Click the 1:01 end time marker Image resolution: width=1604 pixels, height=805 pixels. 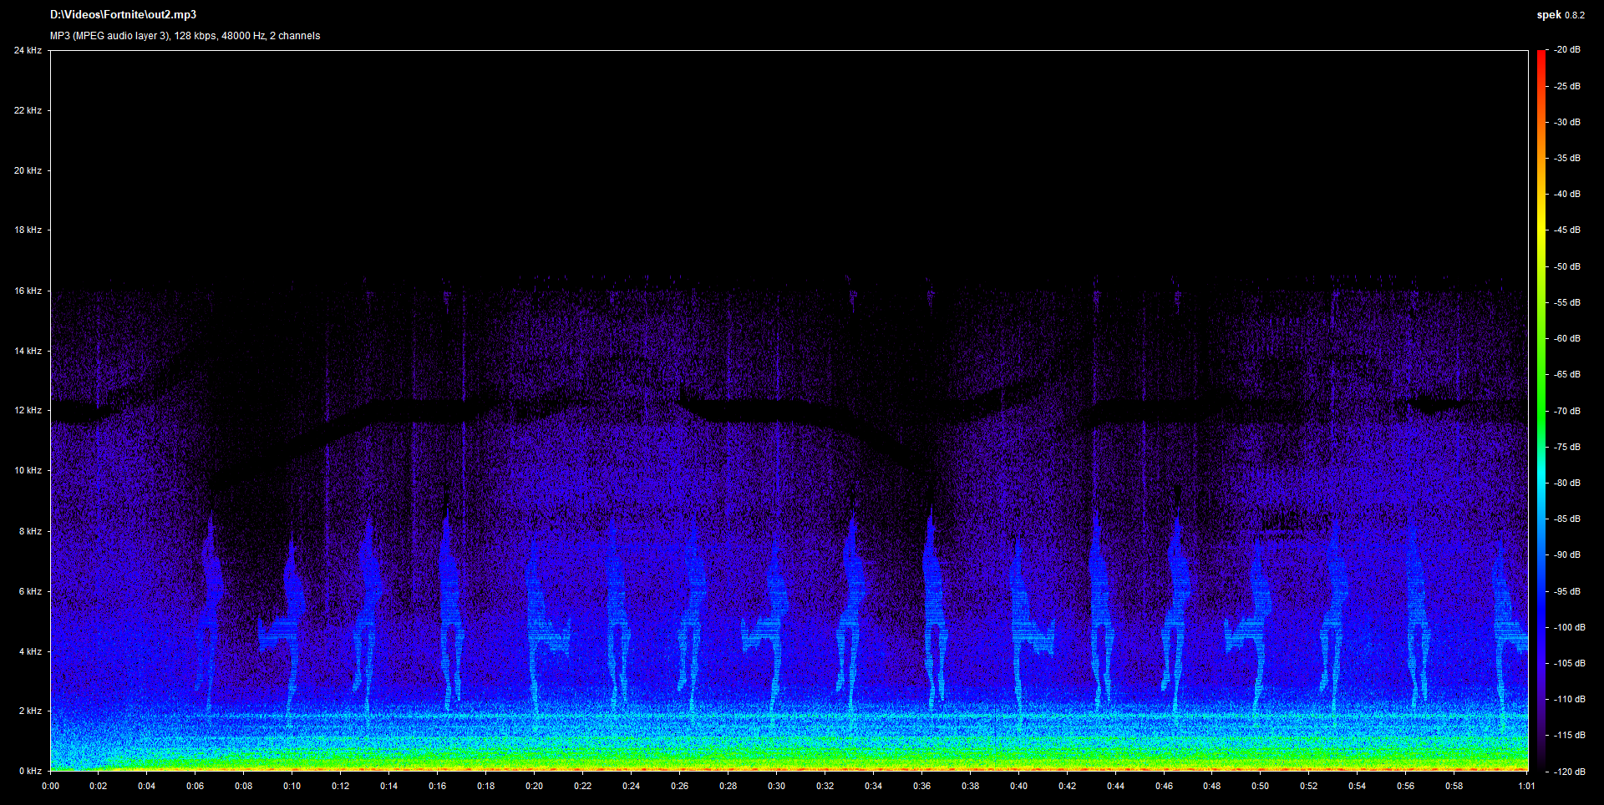click(x=1526, y=786)
